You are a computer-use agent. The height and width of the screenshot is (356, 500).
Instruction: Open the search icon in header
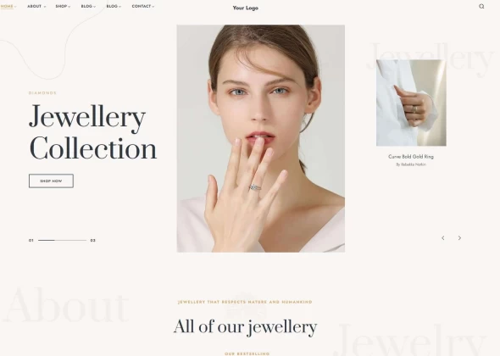click(481, 7)
